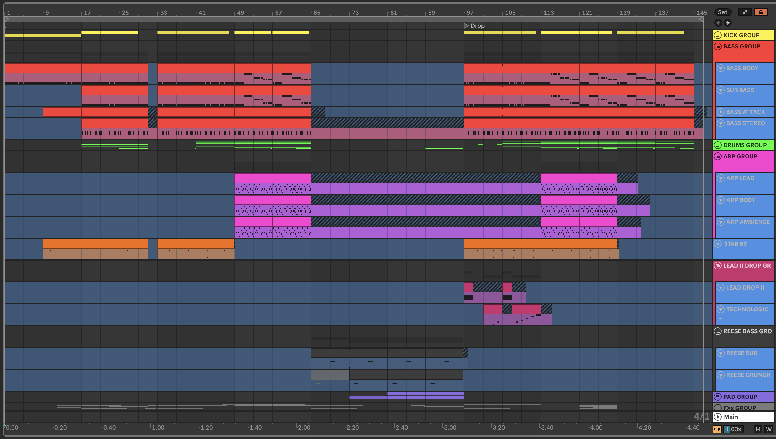Click the Set locator button

click(x=722, y=12)
